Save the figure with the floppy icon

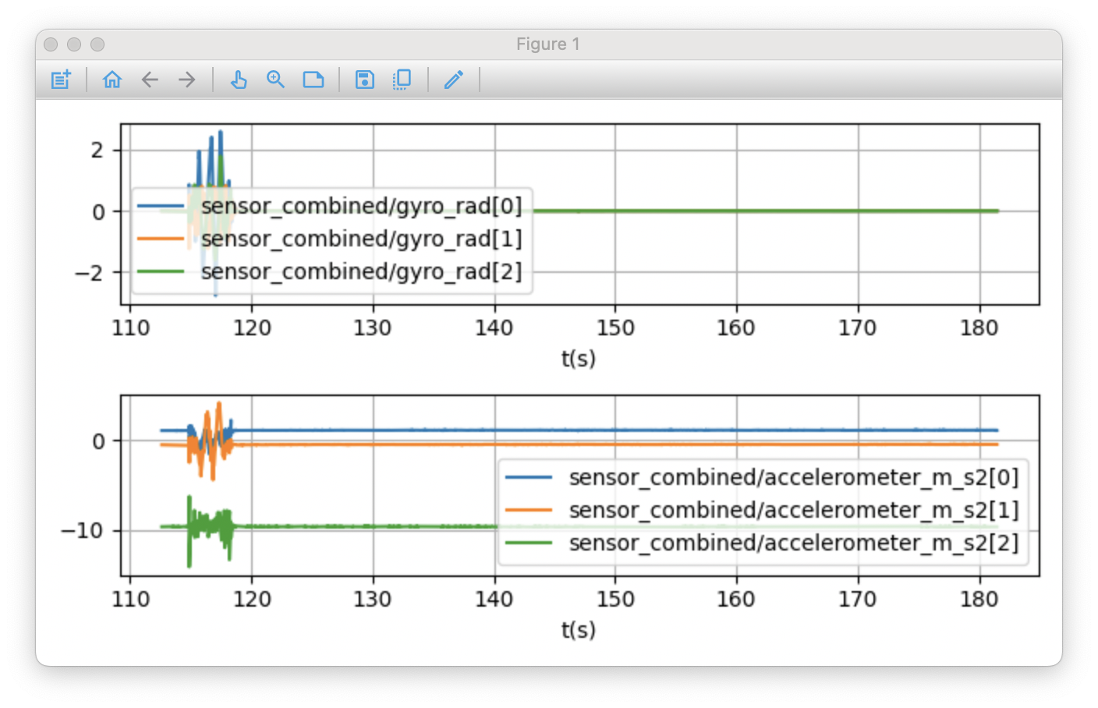coord(364,80)
